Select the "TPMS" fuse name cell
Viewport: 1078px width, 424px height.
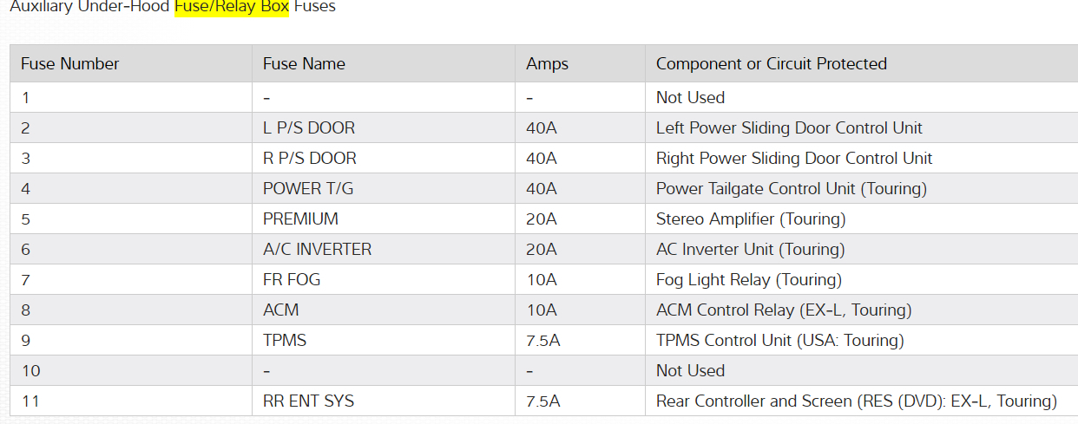(x=285, y=340)
